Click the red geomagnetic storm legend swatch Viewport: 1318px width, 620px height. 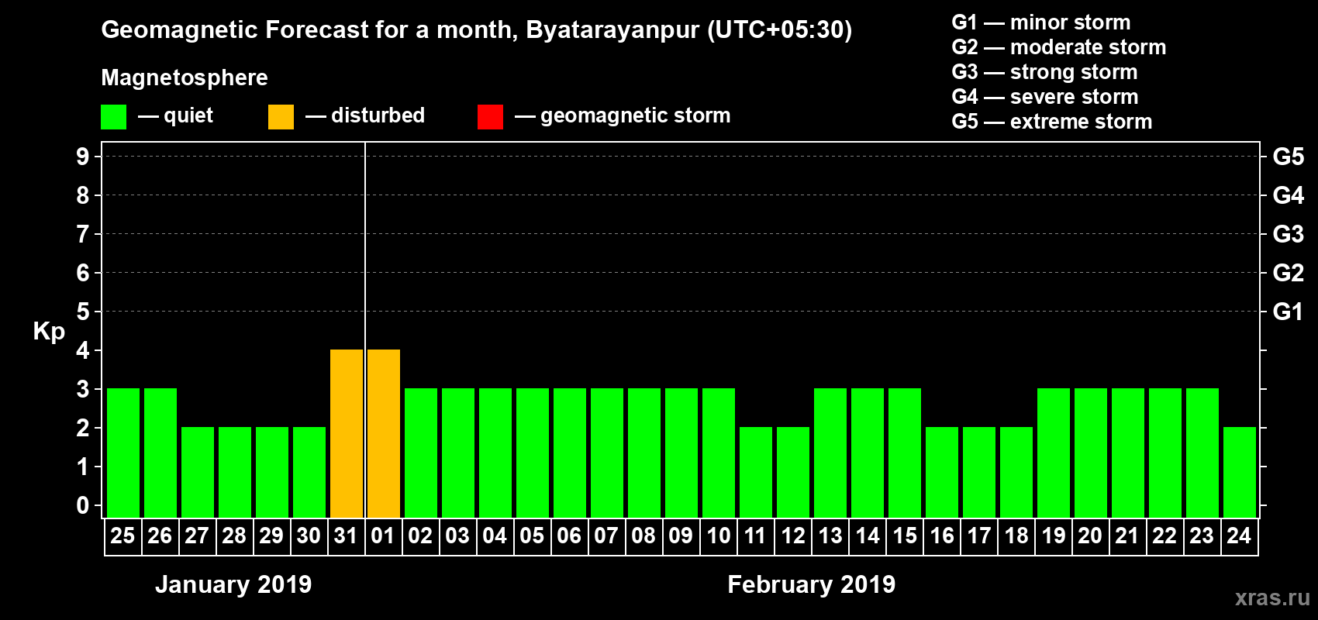click(490, 117)
